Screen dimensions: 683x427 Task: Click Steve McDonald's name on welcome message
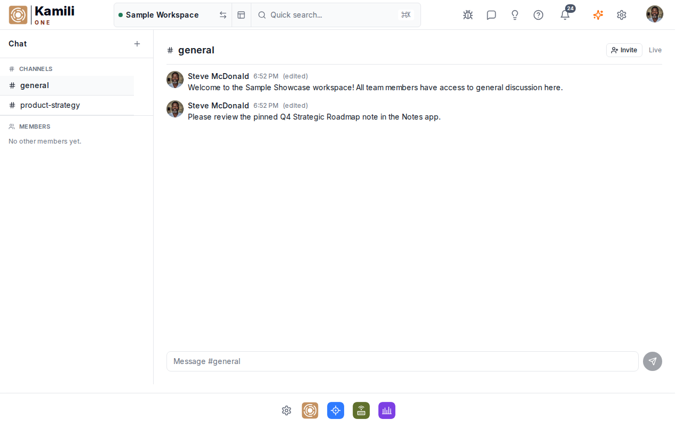(218, 76)
